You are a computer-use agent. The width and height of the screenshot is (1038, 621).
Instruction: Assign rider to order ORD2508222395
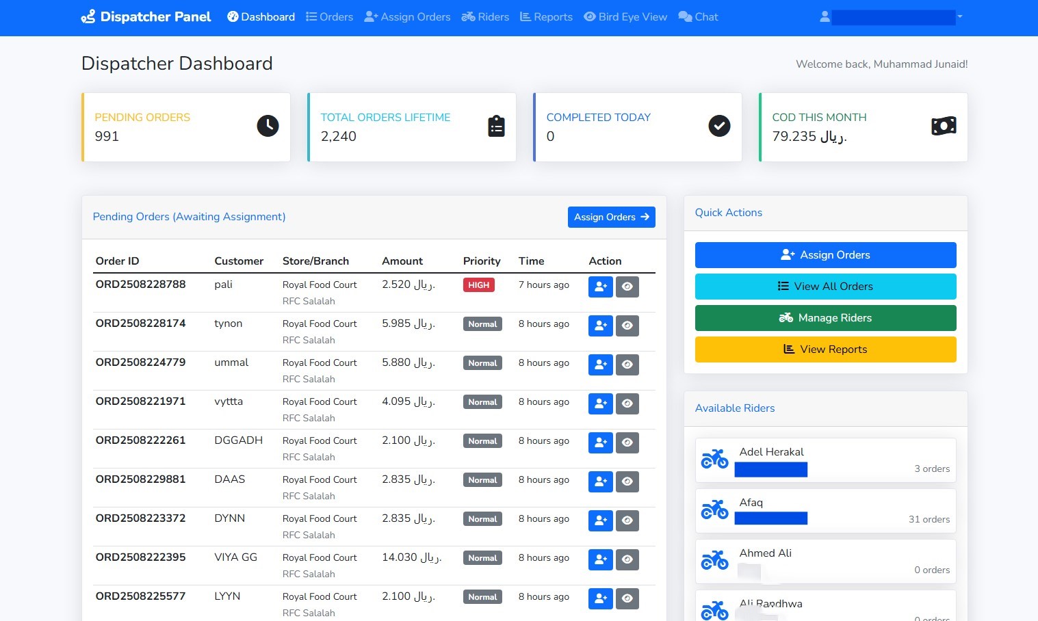(601, 559)
